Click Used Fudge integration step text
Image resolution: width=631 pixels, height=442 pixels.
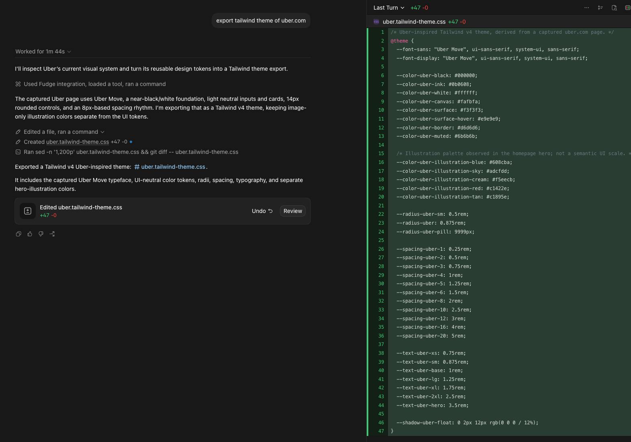95,84
